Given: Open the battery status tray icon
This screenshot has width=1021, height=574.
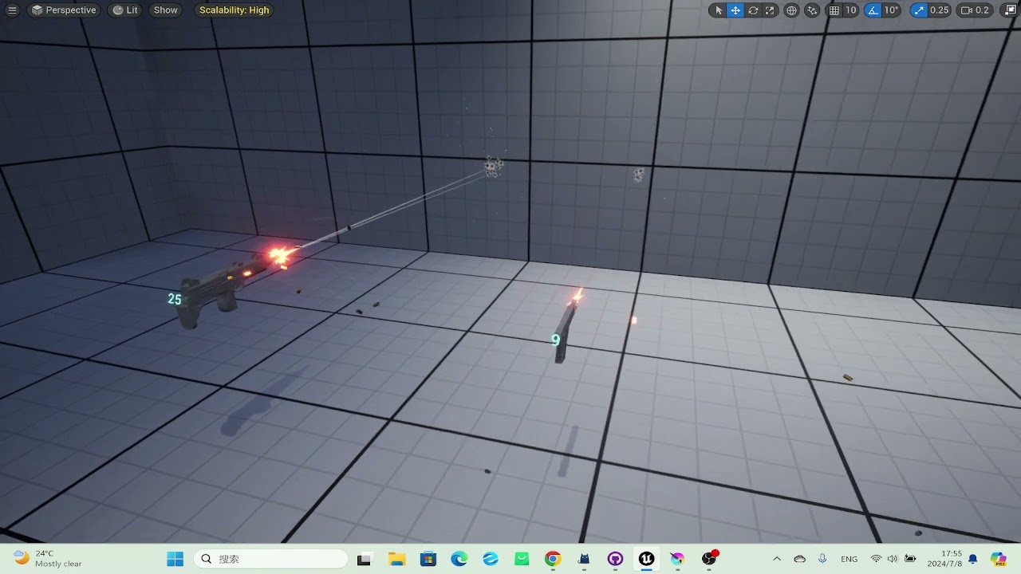Looking at the screenshot, I should tap(910, 559).
